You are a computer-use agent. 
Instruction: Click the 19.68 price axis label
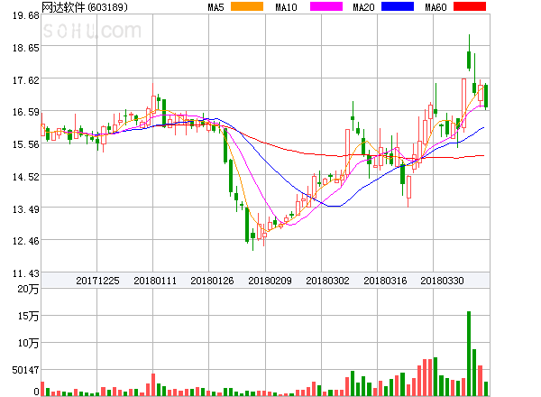pos(26,15)
